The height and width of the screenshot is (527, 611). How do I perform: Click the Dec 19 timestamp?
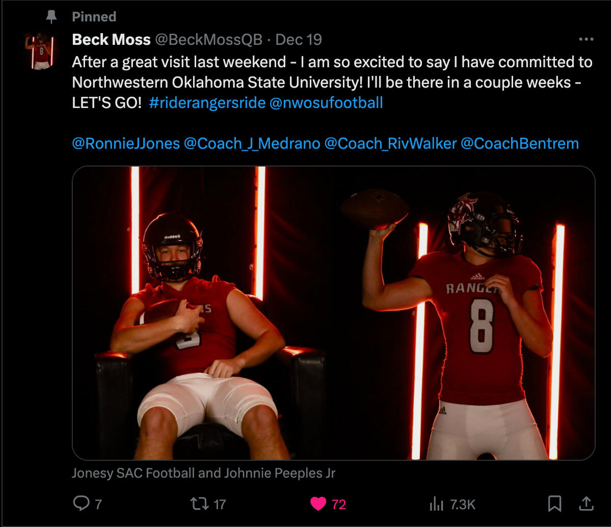[299, 39]
